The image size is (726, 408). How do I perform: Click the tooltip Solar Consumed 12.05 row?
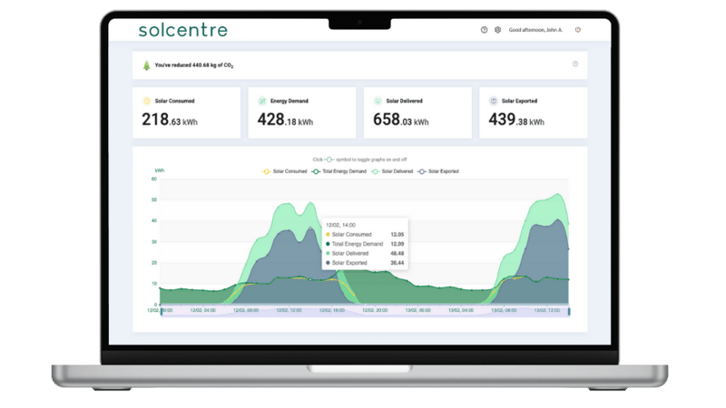pyautogui.click(x=365, y=235)
